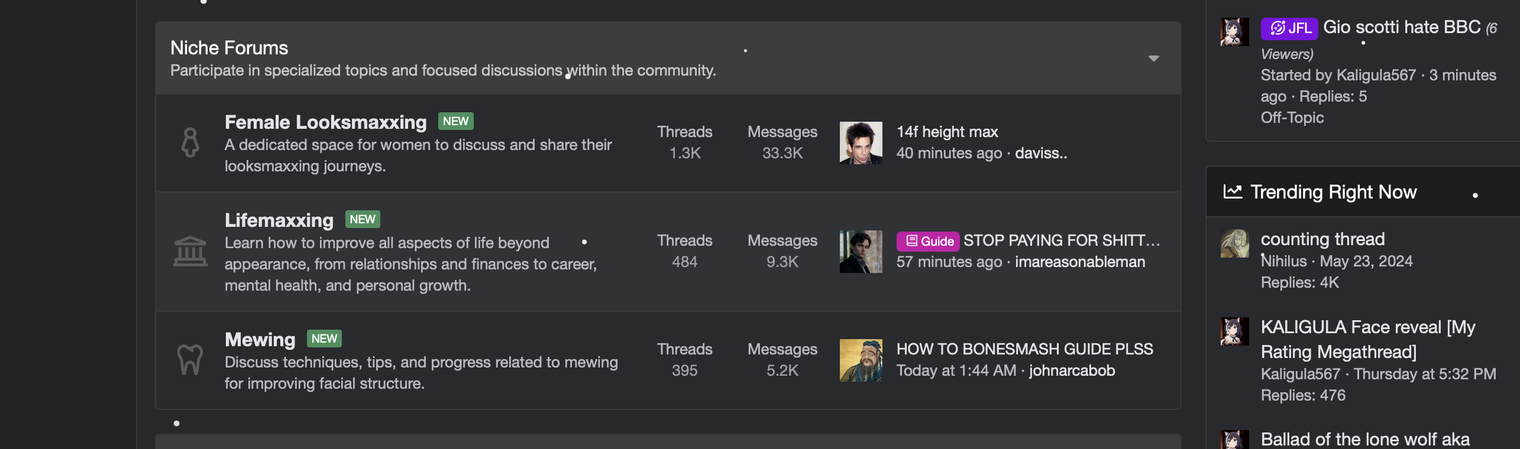Collapse the Niche Forums category
Image resolution: width=1520 pixels, height=449 pixels.
[1153, 58]
